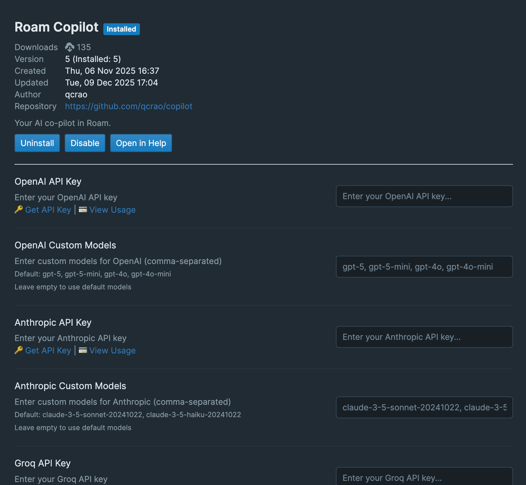526x485 pixels.
Task: Focus the Anthropic API key input field
Action: [x=424, y=337]
